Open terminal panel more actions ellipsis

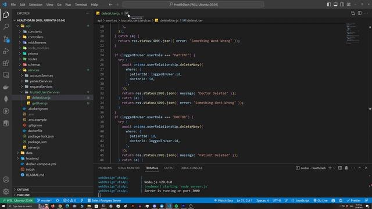[353, 168]
